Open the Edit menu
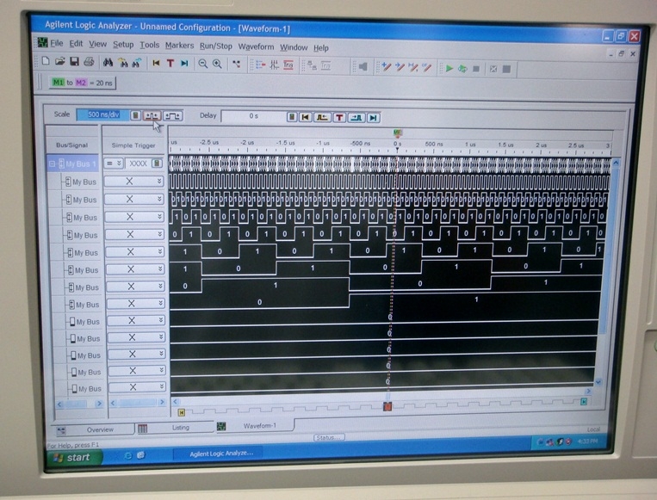This screenshot has width=657, height=500. [x=76, y=44]
